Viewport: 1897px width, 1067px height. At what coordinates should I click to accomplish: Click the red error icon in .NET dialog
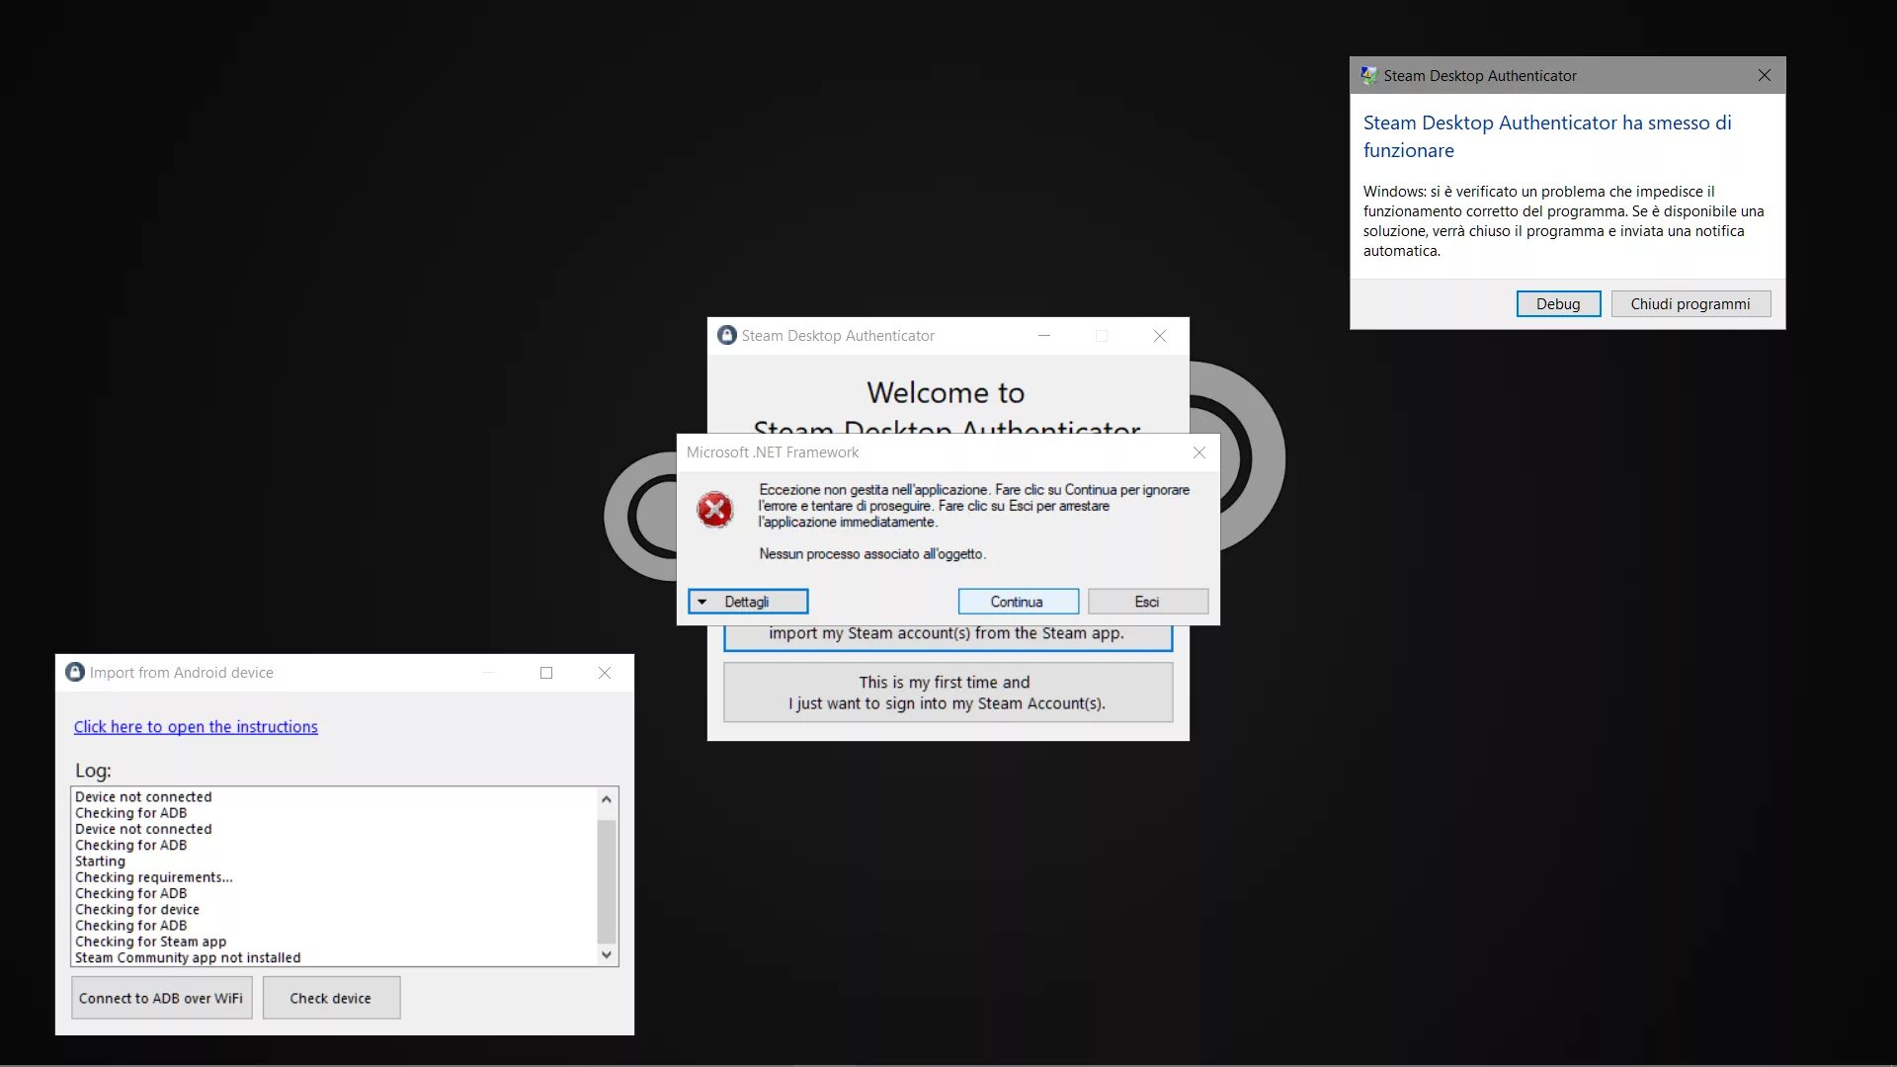point(714,510)
